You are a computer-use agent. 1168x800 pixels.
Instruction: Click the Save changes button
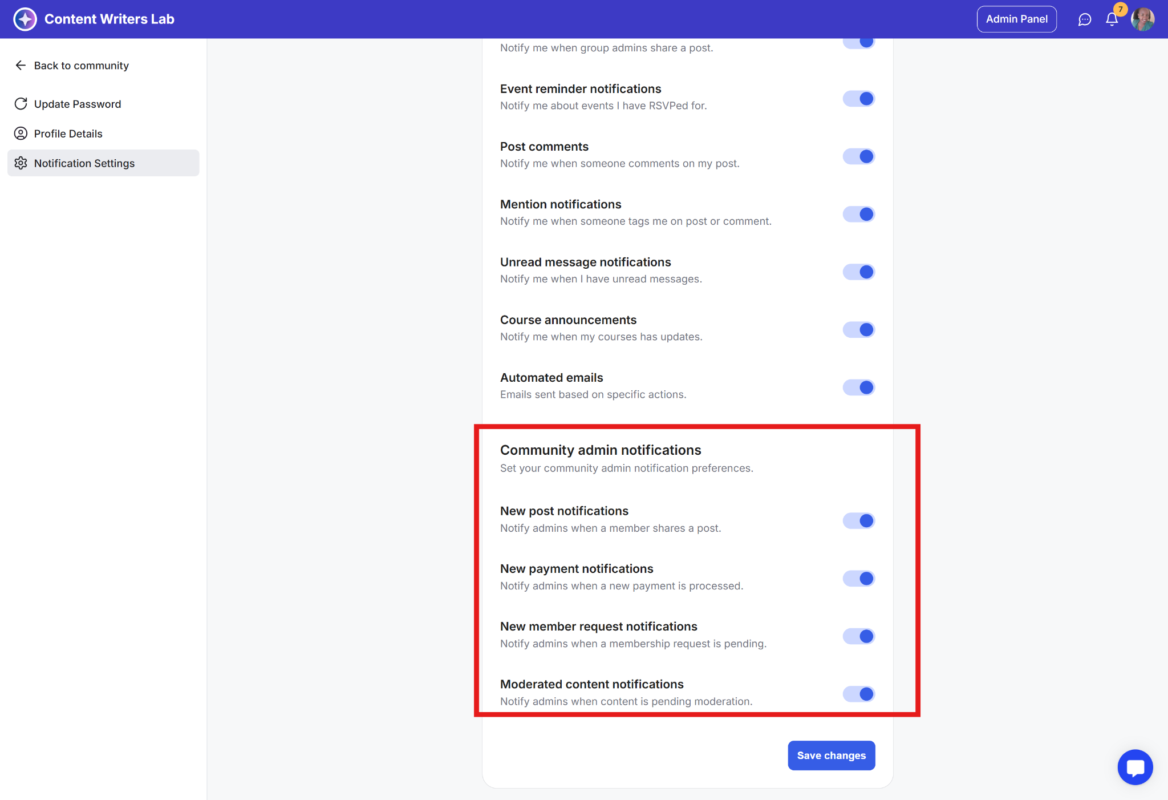pyautogui.click(x=831, y=755)
